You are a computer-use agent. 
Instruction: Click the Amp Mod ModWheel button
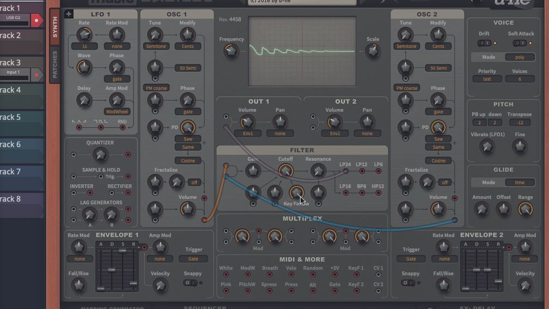(117, 112)
